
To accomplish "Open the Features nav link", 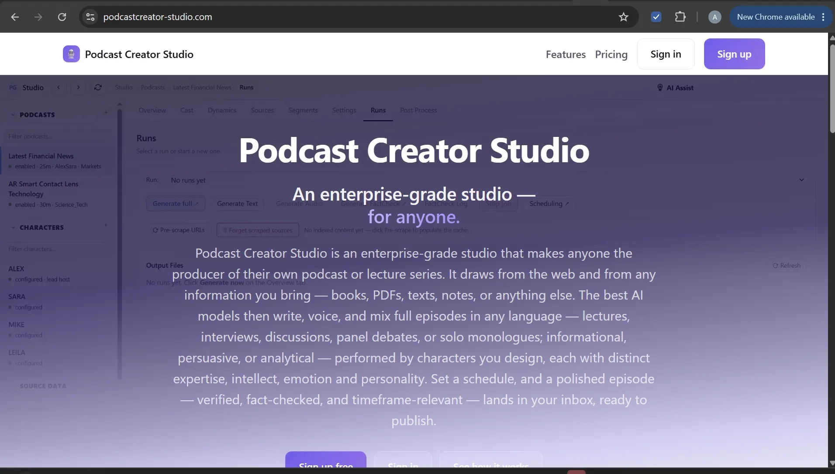I will (x=566, y=55).
